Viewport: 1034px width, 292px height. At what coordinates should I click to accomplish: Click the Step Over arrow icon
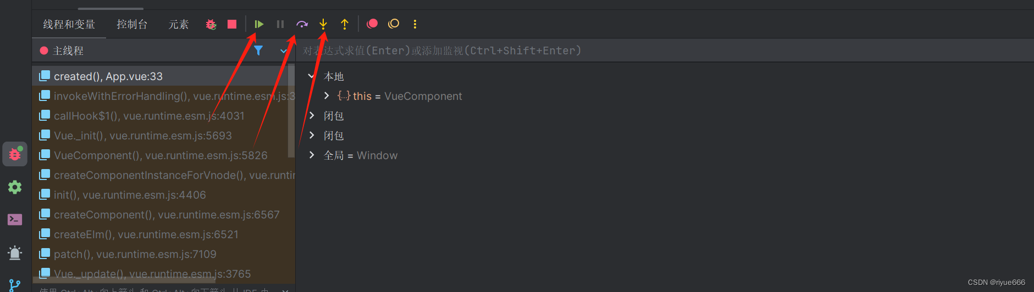302,24
